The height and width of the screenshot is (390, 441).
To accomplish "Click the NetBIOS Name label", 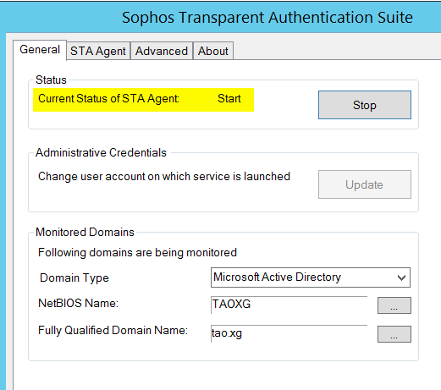I will point(78,303).
